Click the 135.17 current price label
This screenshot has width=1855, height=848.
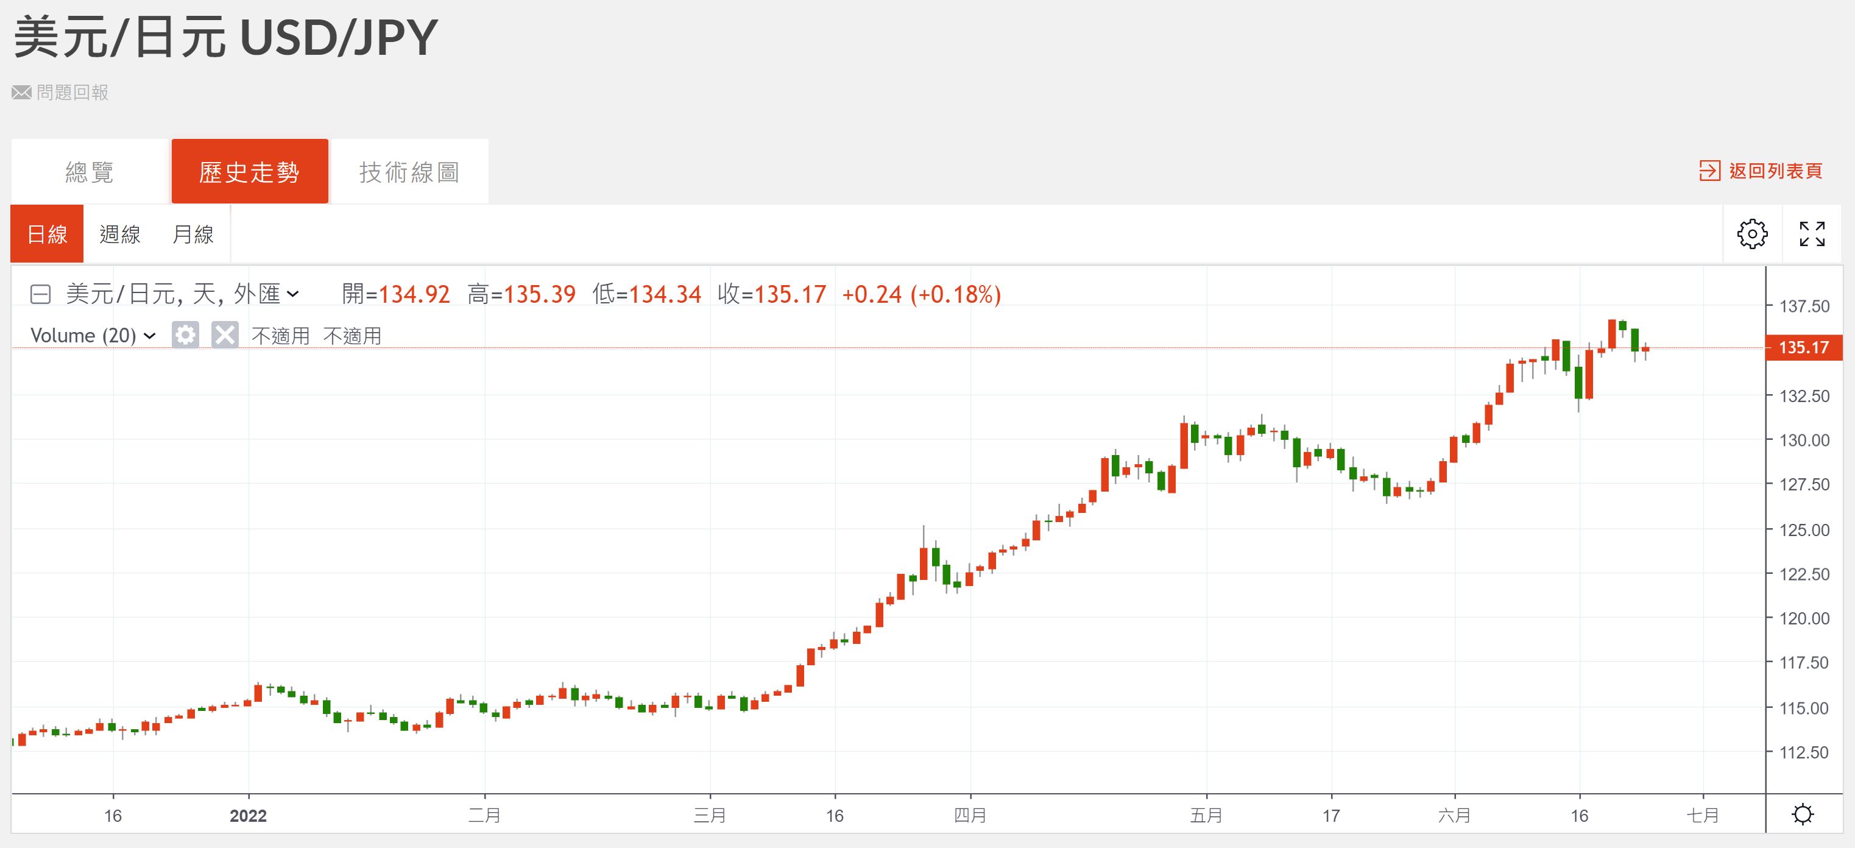[1803, 348]
